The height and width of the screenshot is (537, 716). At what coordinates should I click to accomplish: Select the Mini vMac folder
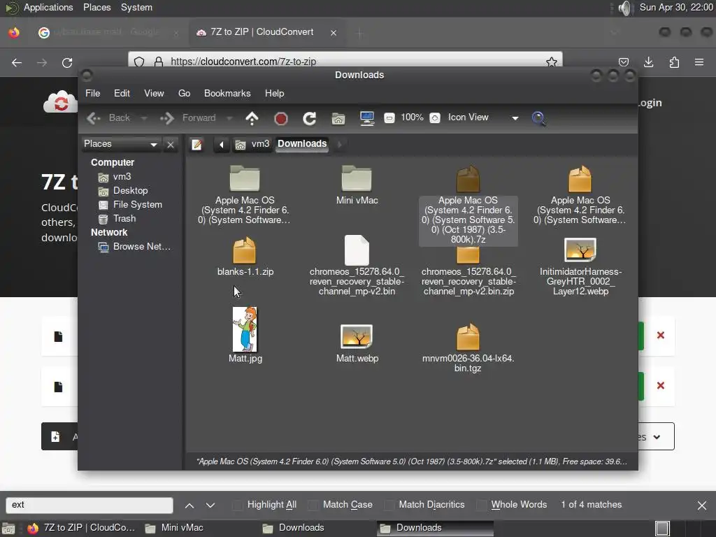(357, 185)
